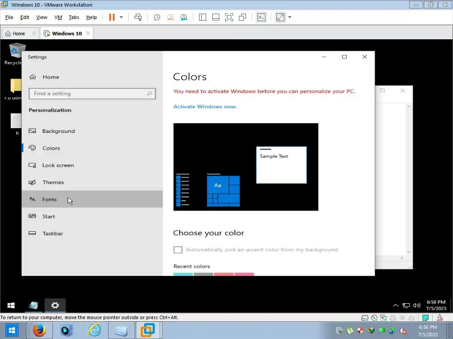Open the Fonts settings page
This screenshot has height=339, width=453.
tap(92, 199)
